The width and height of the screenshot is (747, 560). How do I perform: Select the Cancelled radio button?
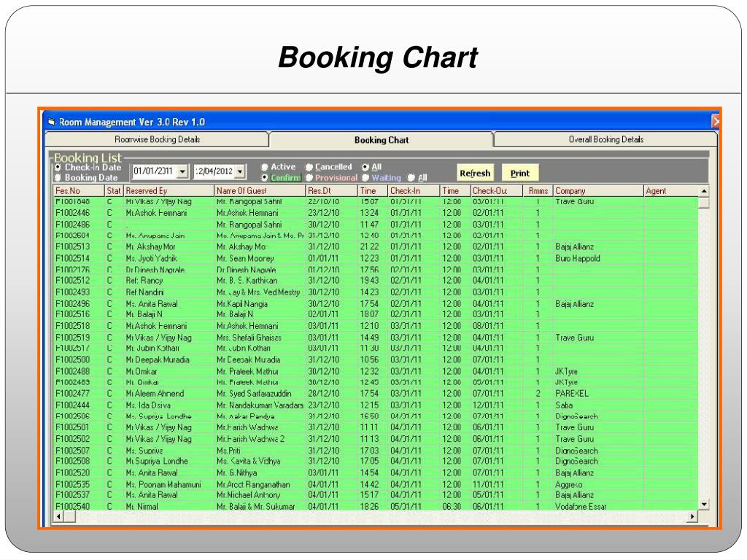pyautogui.click(x=309, y=167)
